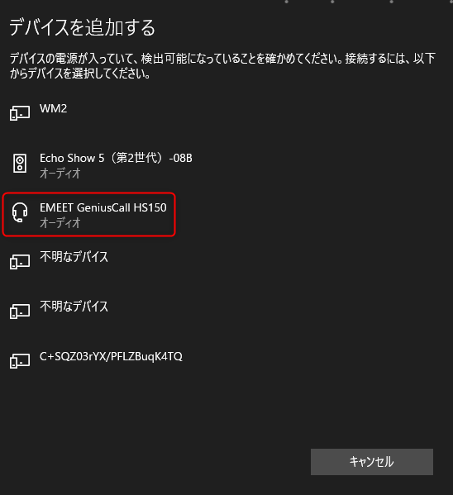Click the headset icon for EMEET GeniusCall

pos(20,212)
